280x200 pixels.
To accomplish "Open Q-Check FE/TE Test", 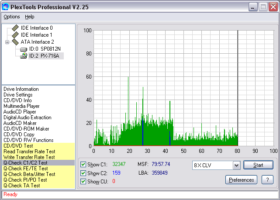I will (38, 169).
